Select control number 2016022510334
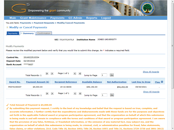Viewport: 174px width, 130px height. click(x=31, y=57)
